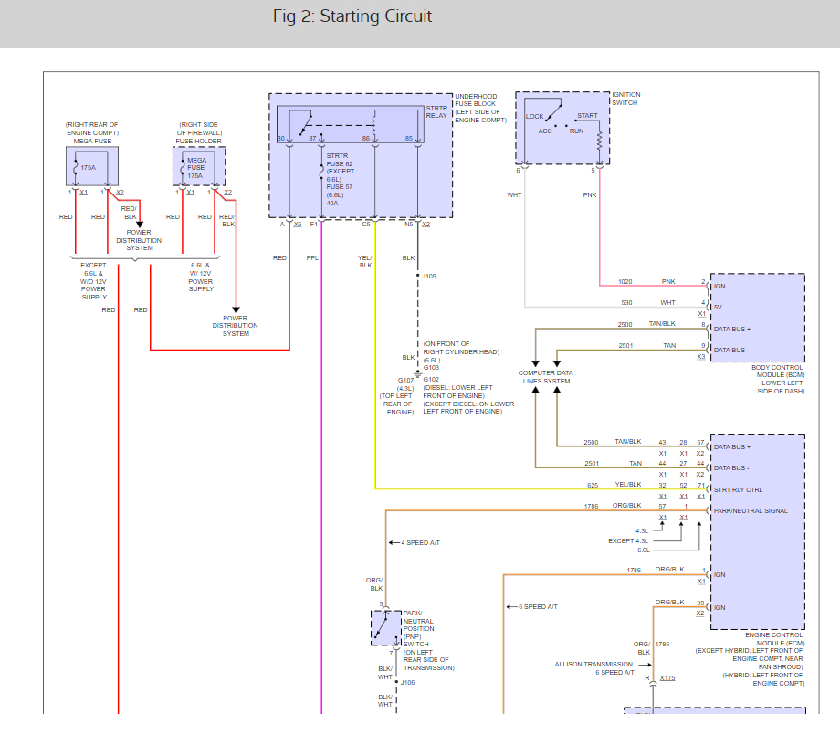The height and width of the screenshot is (734, 840).
Task: Click the ignition switch symbol
Action: pos(562,128)
